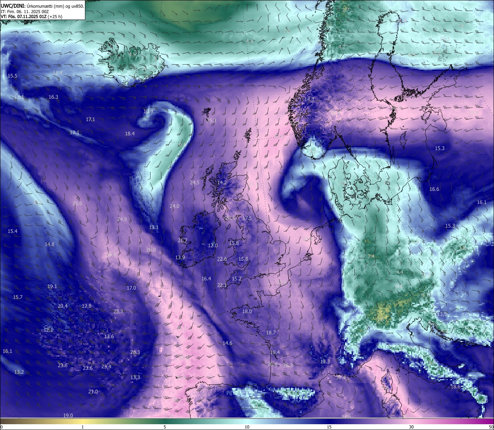Screen dimensions: 494x430
Task: Click the 21.7 value over Ireland
Action: point(182,240)
